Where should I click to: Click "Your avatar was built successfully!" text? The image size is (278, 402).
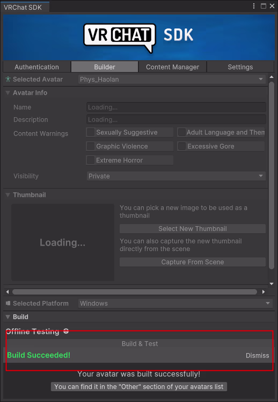point(139,374)
